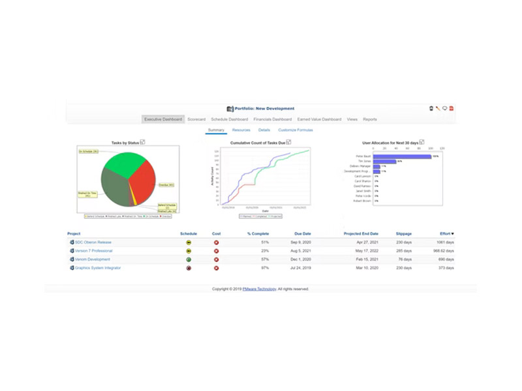The height and width of the screenshot is (391, 522).
Task: Switch to the Scorecard tab
Action: [196, 120]
